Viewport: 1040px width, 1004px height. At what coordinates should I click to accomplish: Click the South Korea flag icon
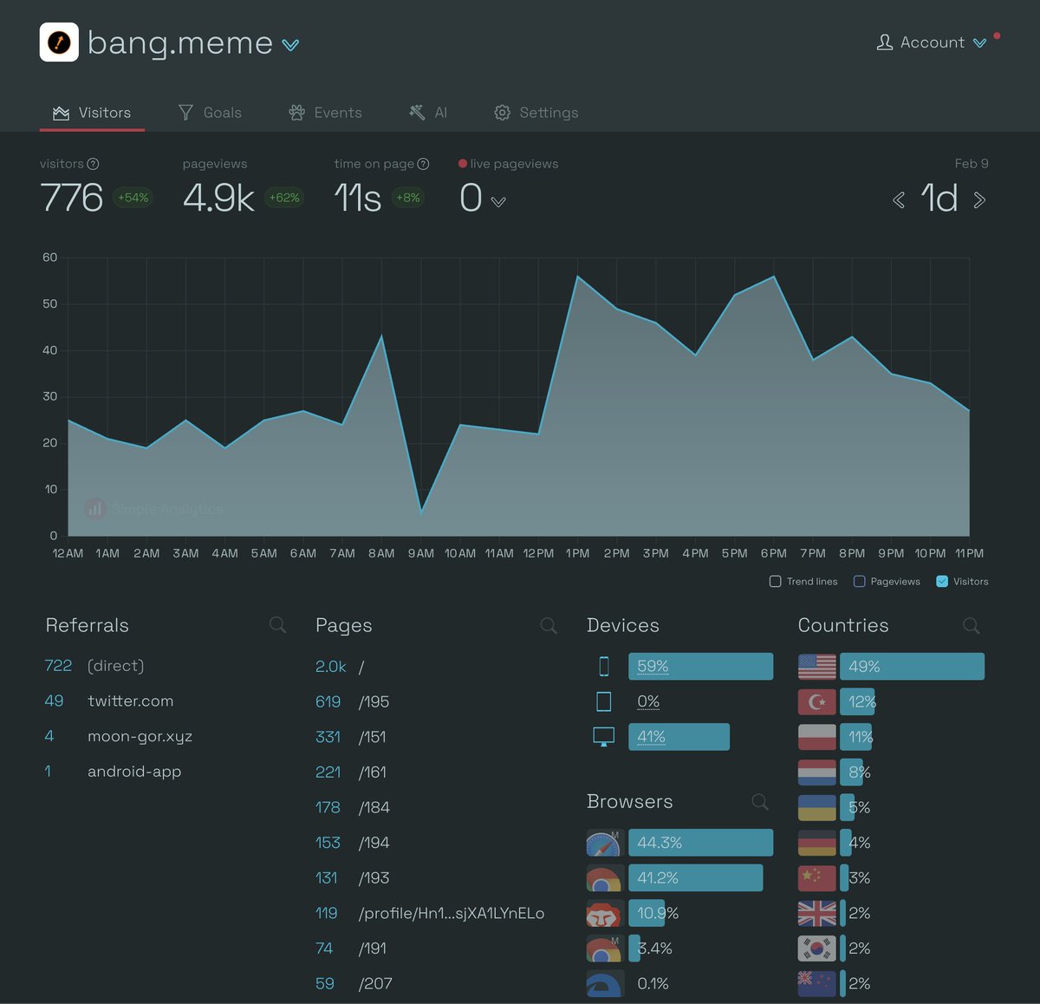coord(816,949)
